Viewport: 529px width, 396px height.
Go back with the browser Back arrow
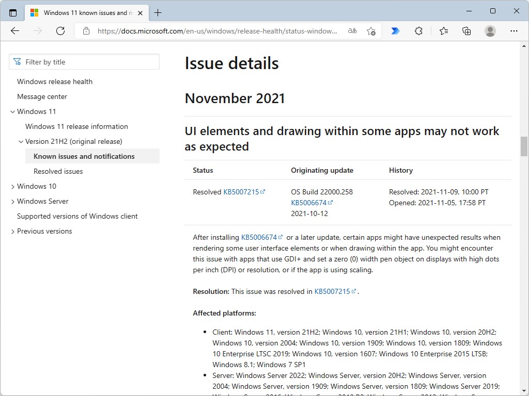click(x=15, y=31)
